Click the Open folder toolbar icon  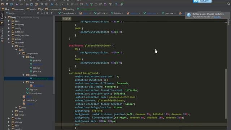[3, 4]
